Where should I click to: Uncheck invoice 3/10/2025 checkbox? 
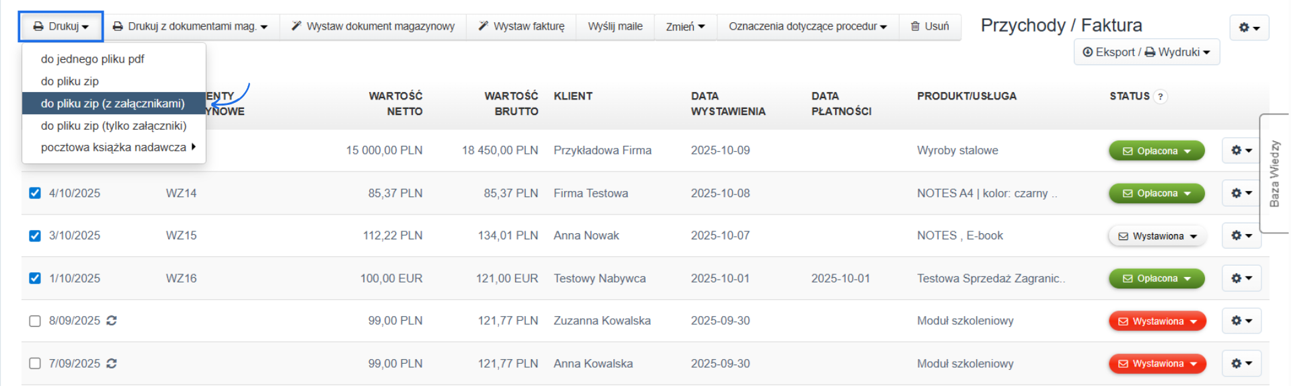(x=35, y=235)
